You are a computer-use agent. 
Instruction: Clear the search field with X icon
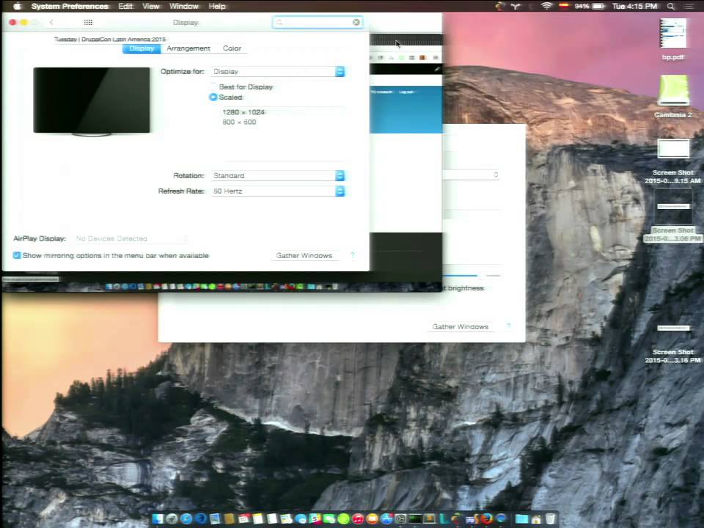coord(356,22)
